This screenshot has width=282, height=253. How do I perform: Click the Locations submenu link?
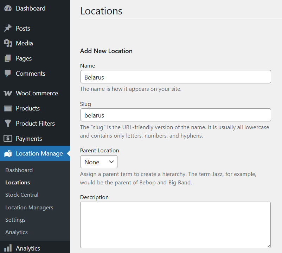coord(18,182)
